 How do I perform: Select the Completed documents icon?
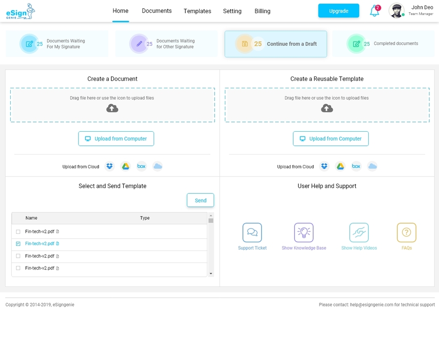click(x=356, y=43)
